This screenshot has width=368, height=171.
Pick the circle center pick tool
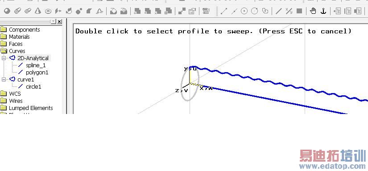point(244,11)
